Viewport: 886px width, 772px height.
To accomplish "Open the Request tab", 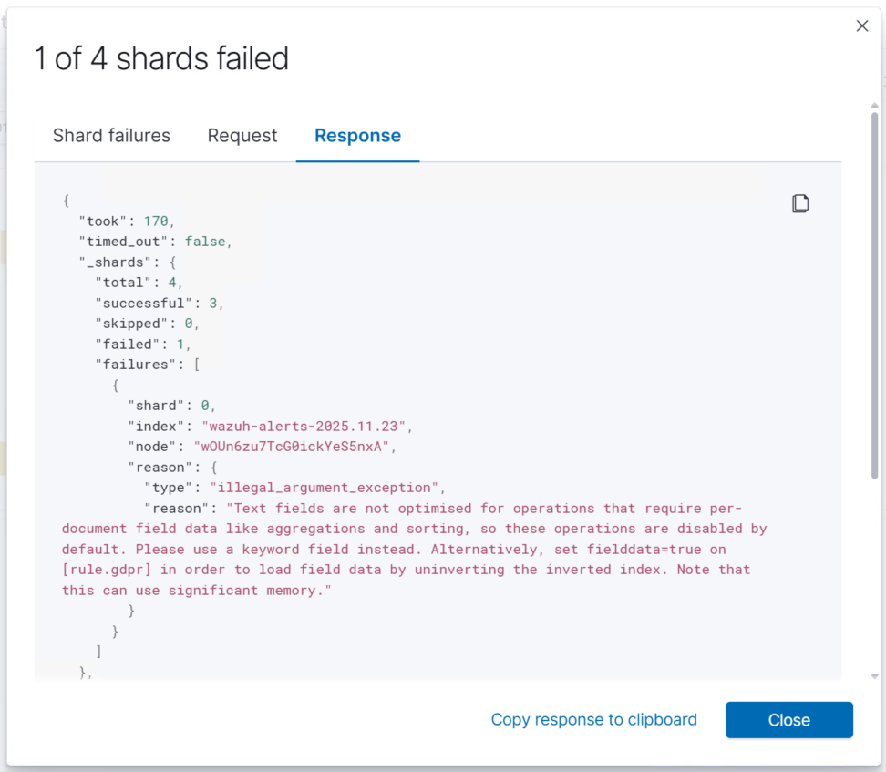I will click(242, 136).
